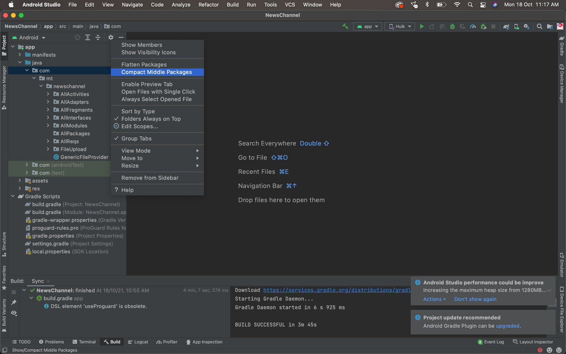Open the Profile app gauge icon
The height and width of the screenshot is (354, 566).
(x=473, y=27)
